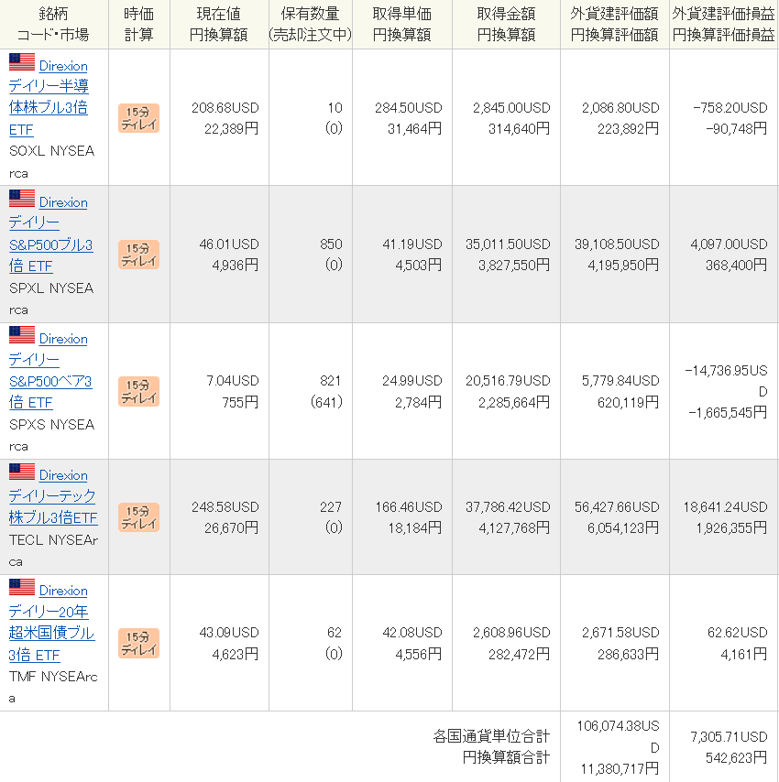The image size is (779, 782).
Task: Click the 現在値 円換算額 column header
Action: click(219, 24)
